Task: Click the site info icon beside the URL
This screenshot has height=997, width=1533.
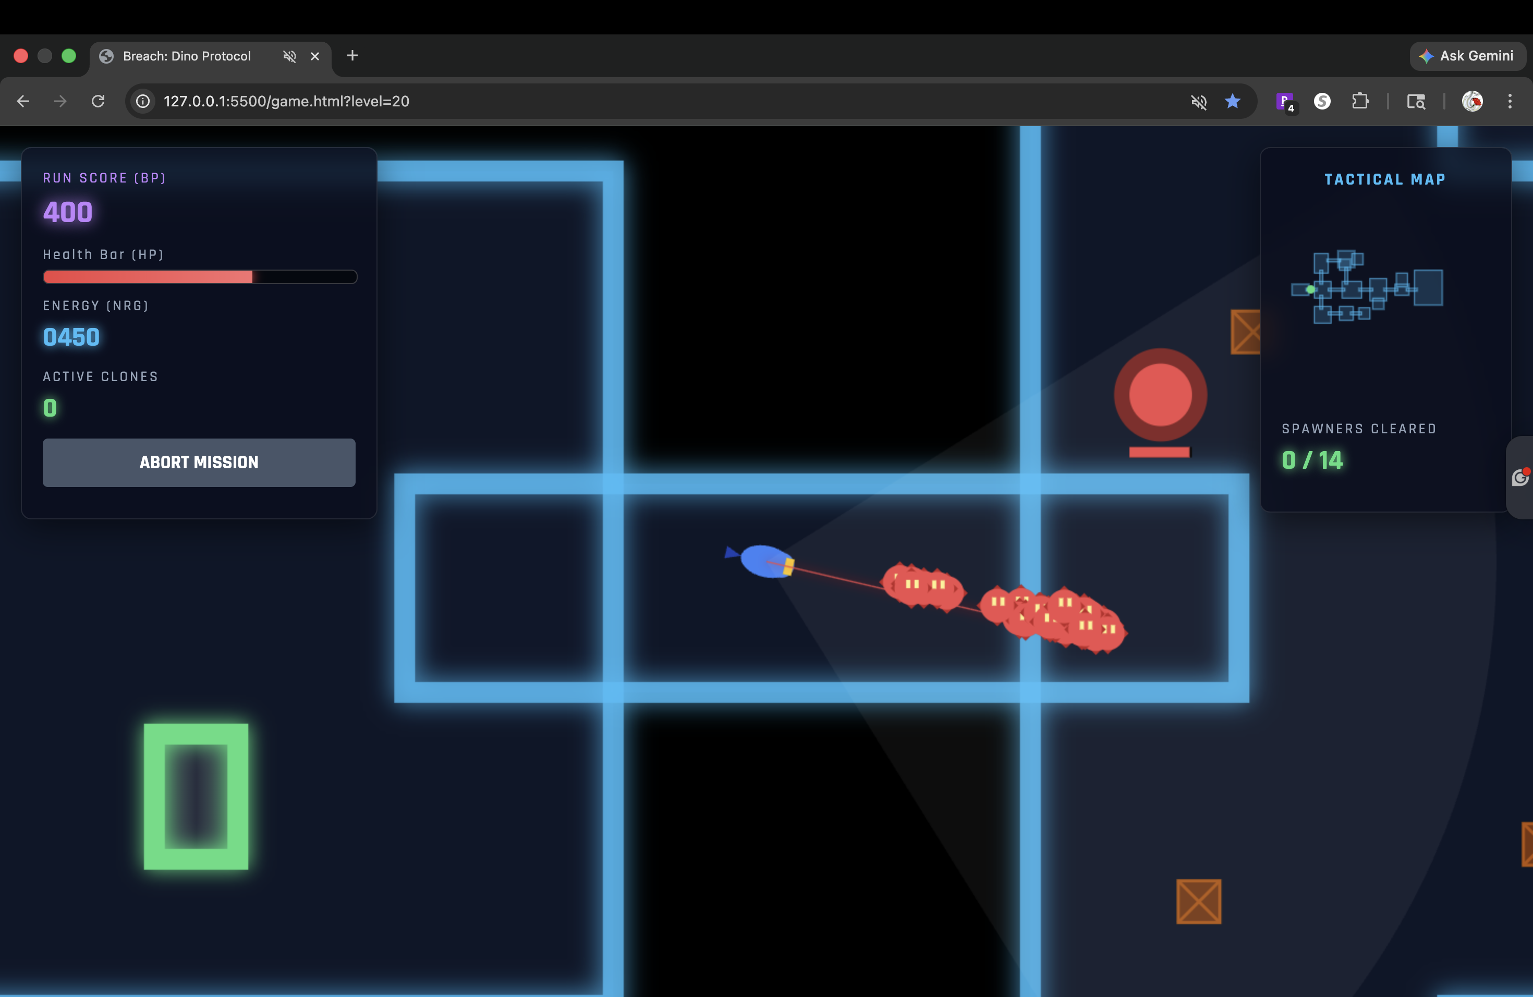Action: 143,101
